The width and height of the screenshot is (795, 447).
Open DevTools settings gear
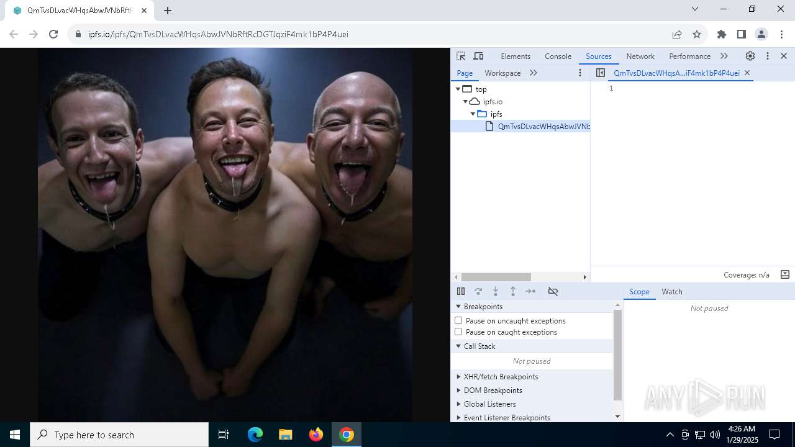coord(750,56)
